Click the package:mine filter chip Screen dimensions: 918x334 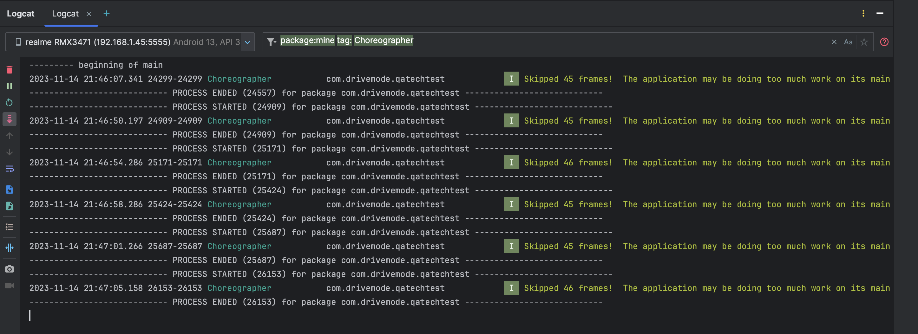(307, 40)
